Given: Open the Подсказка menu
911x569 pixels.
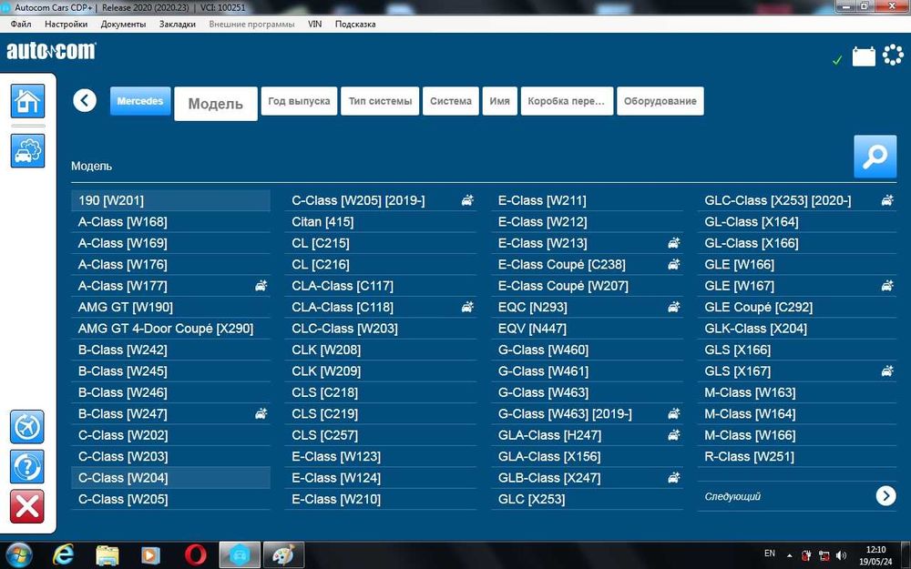Looking at the screenshot, I should click(355, 25).
